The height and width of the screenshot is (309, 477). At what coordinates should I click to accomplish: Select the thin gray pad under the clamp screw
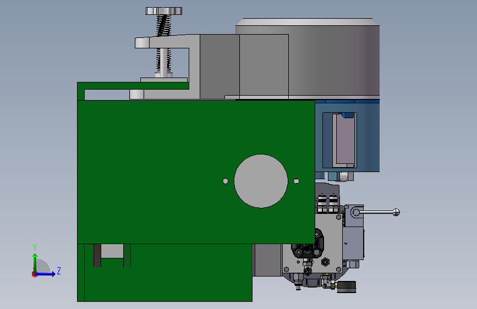[164, 80]
